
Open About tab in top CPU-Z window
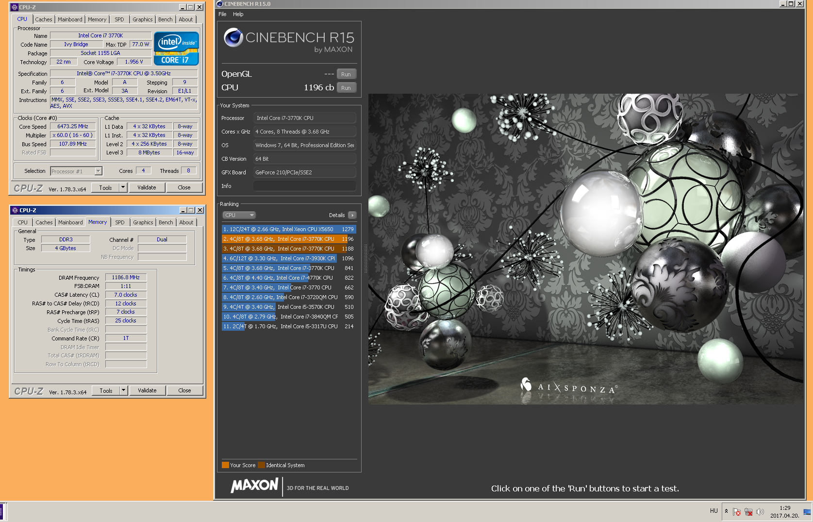[186, 19]
